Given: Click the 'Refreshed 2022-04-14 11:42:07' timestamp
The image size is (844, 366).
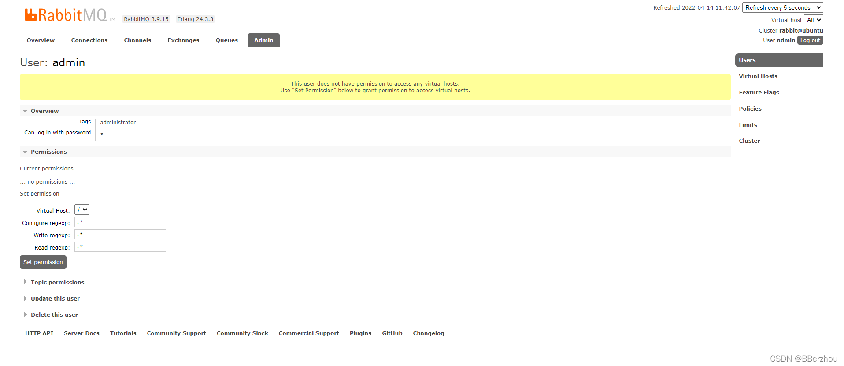Looking at the screenshot, I should (x=696, y=7).
